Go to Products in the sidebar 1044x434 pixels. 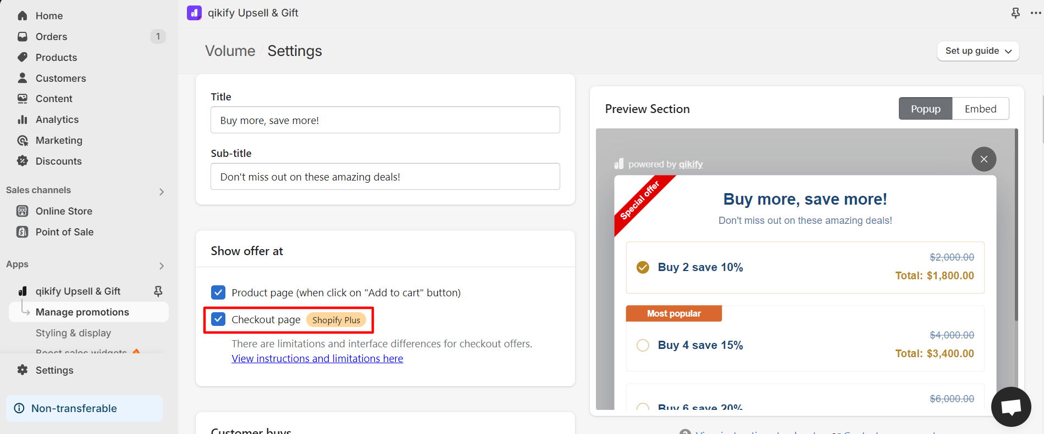point(56,58)
